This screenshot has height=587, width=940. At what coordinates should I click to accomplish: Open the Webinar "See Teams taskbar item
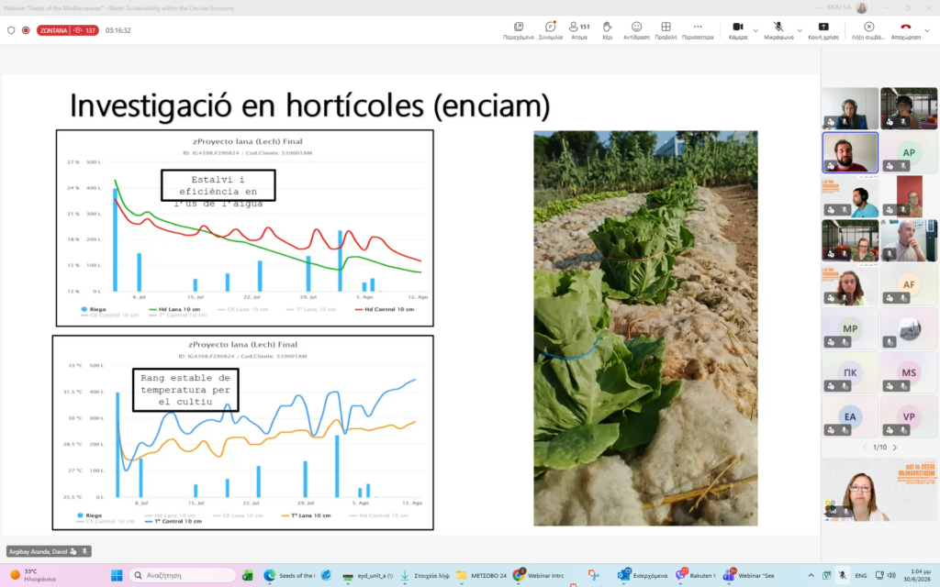749,576
